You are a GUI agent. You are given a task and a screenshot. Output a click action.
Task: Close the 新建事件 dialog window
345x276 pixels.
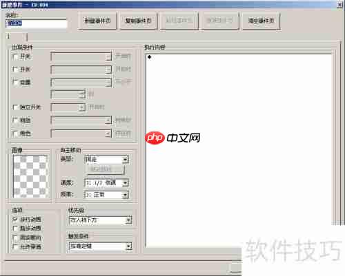[339, 5]
